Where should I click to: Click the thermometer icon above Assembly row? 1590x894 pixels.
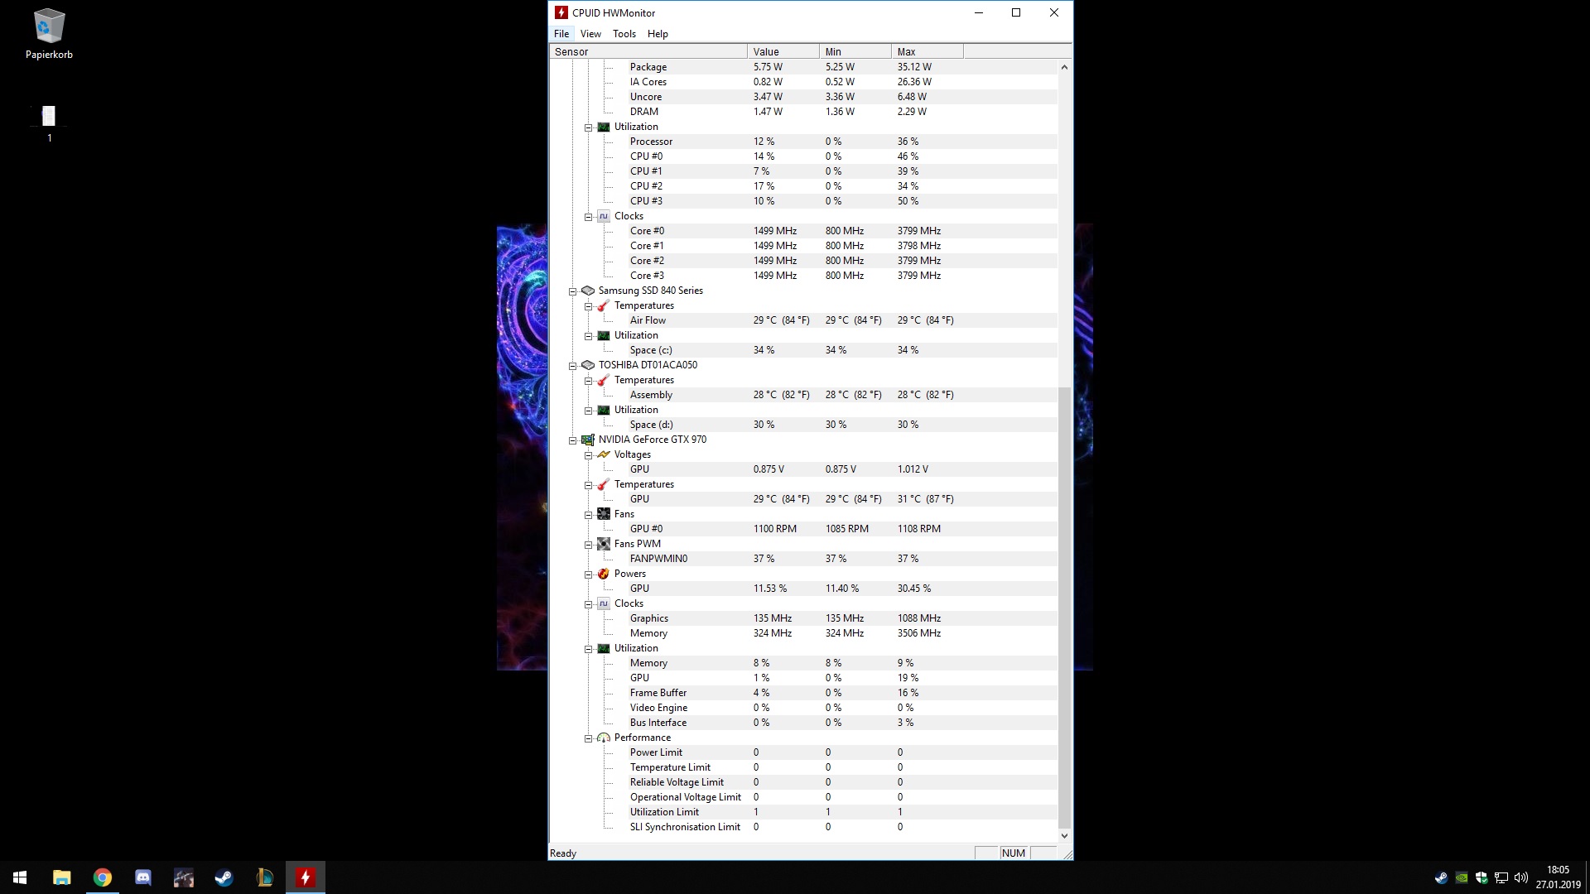coord(604,380)
